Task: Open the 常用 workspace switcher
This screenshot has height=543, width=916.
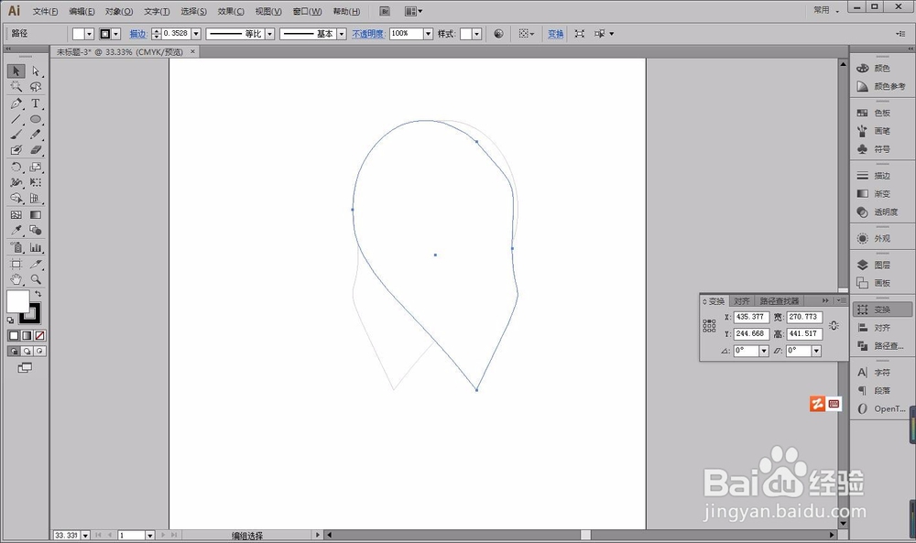Action: (x=826, y=10)
